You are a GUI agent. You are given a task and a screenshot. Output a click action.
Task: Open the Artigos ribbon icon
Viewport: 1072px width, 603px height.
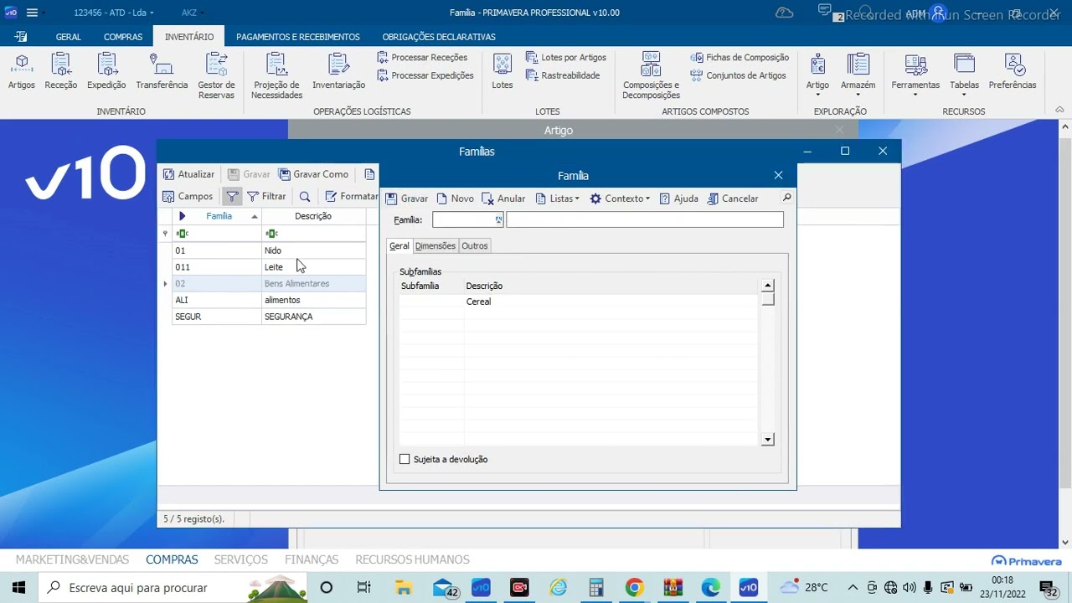(22, 71)
